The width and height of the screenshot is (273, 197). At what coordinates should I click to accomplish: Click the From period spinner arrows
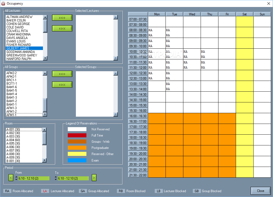pos(16,178)
